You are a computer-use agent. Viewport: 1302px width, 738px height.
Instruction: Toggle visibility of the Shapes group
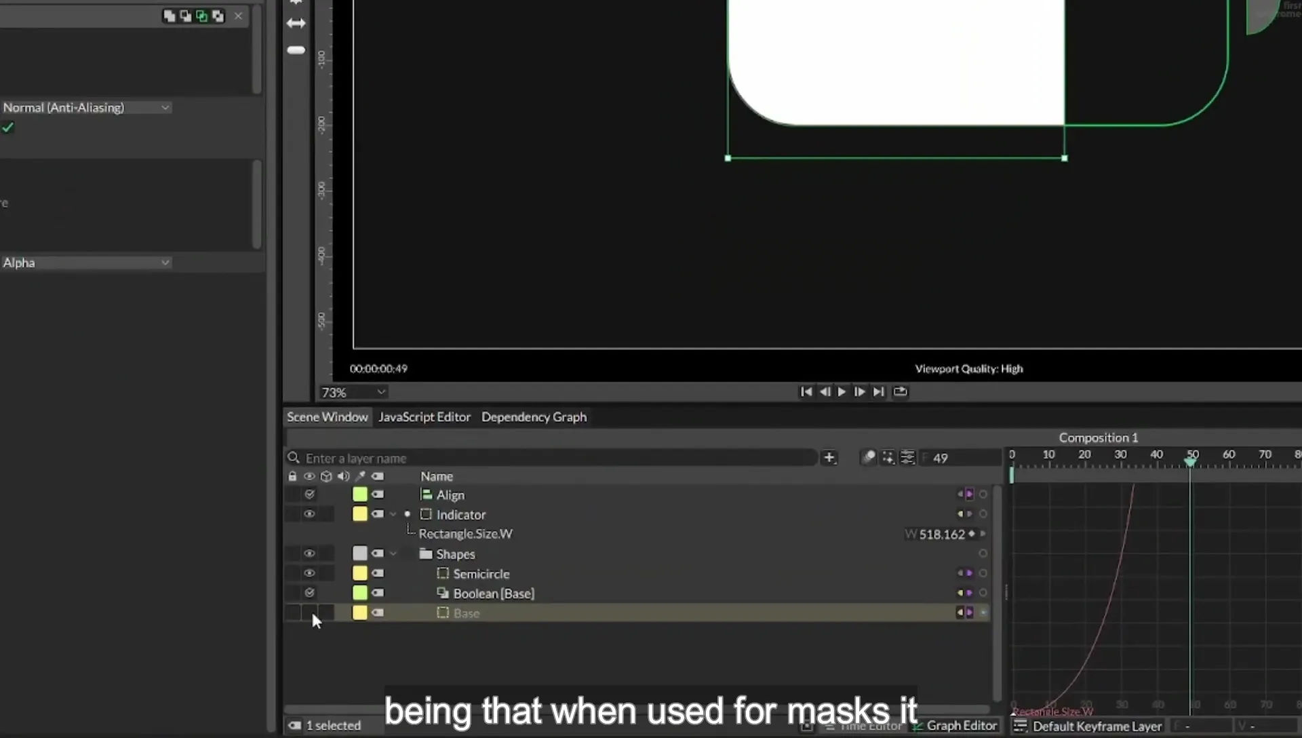309,553
